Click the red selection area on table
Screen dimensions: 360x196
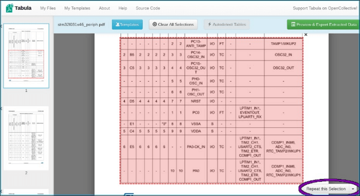point(211,111)
